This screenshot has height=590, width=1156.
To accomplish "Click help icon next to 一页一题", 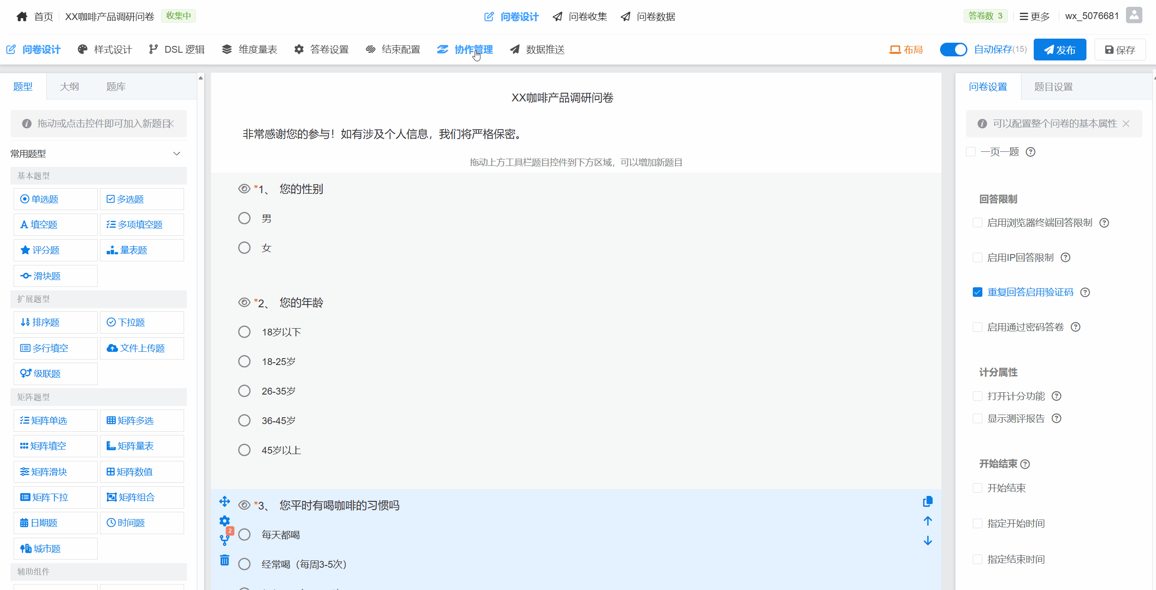I will point(1031,152).
